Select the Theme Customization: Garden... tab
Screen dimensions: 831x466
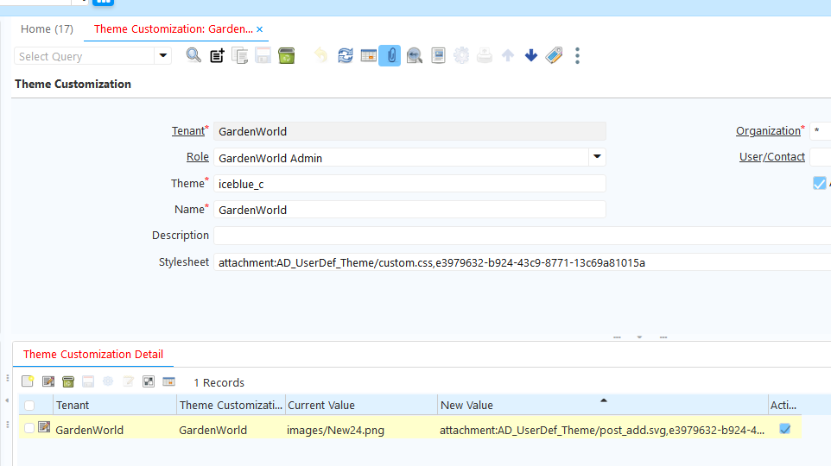(x=174, y=29)
